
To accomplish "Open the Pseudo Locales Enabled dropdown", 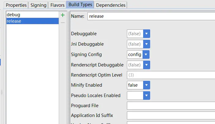I will point(146,96).
